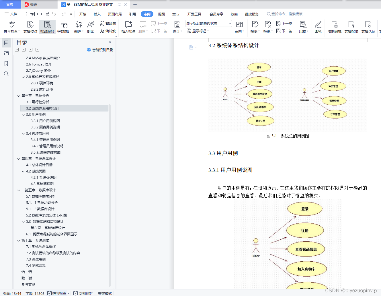Open the 显示标记的最终状态 dropdown
Screen dimensions: 381x296
click(208, 23)
